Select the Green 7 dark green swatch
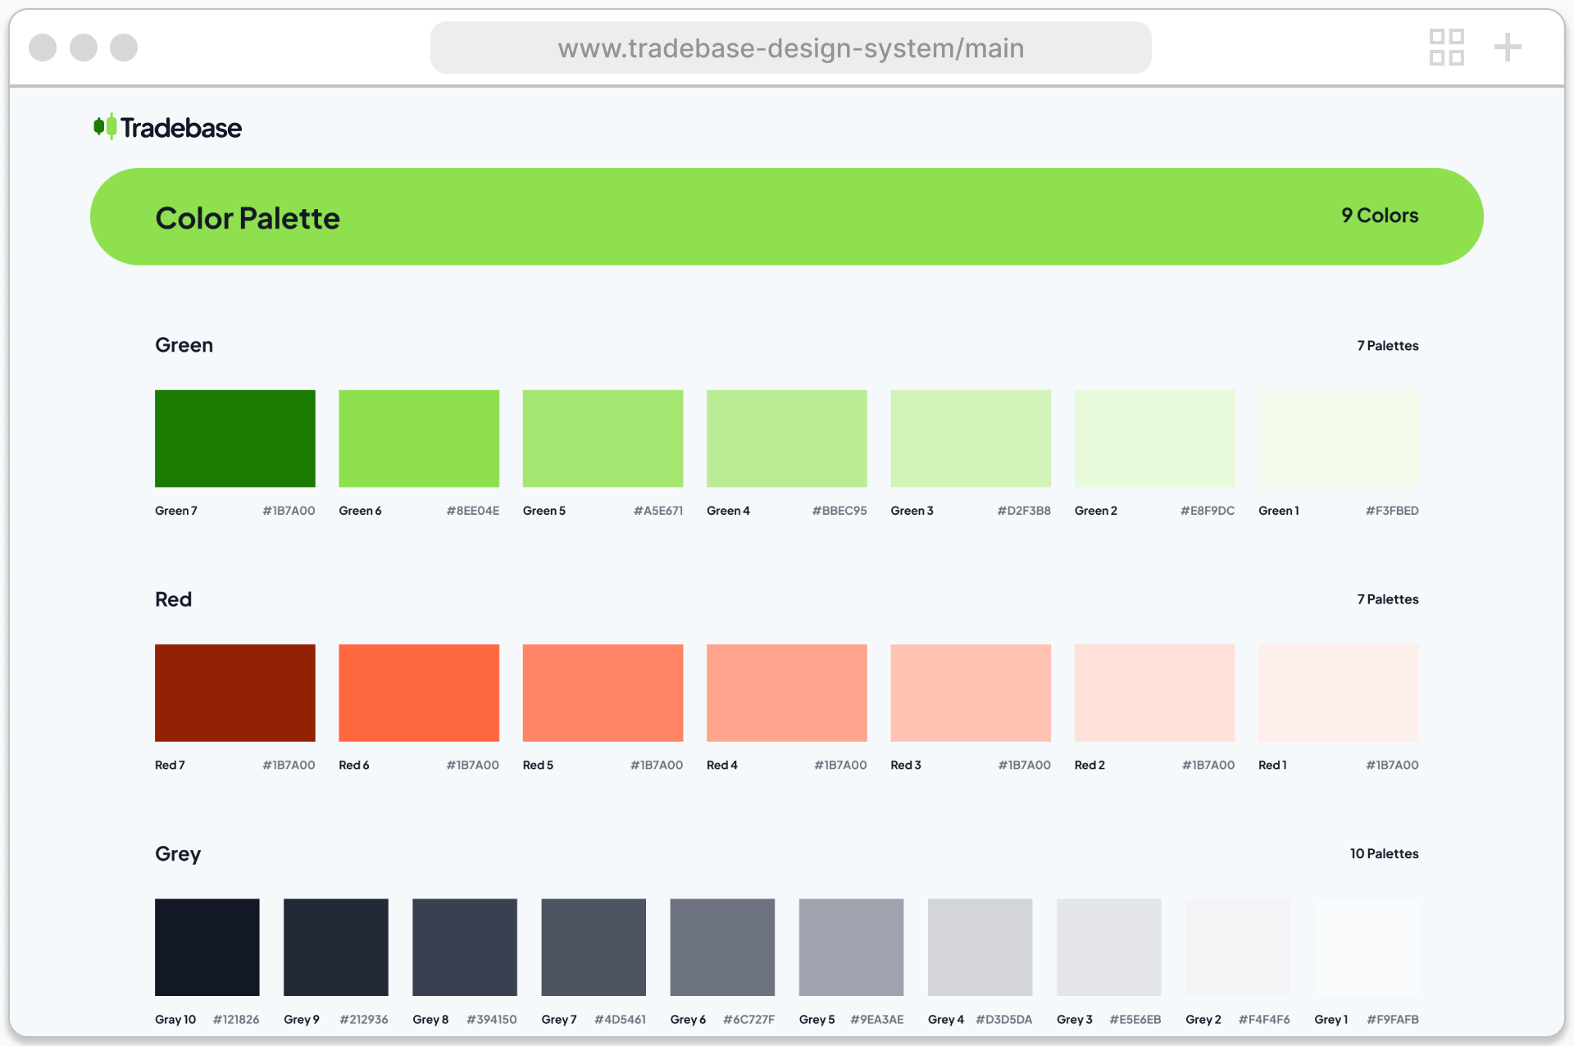The width and height of the screenshot is (1574, 1046). [x=235, y=439]
